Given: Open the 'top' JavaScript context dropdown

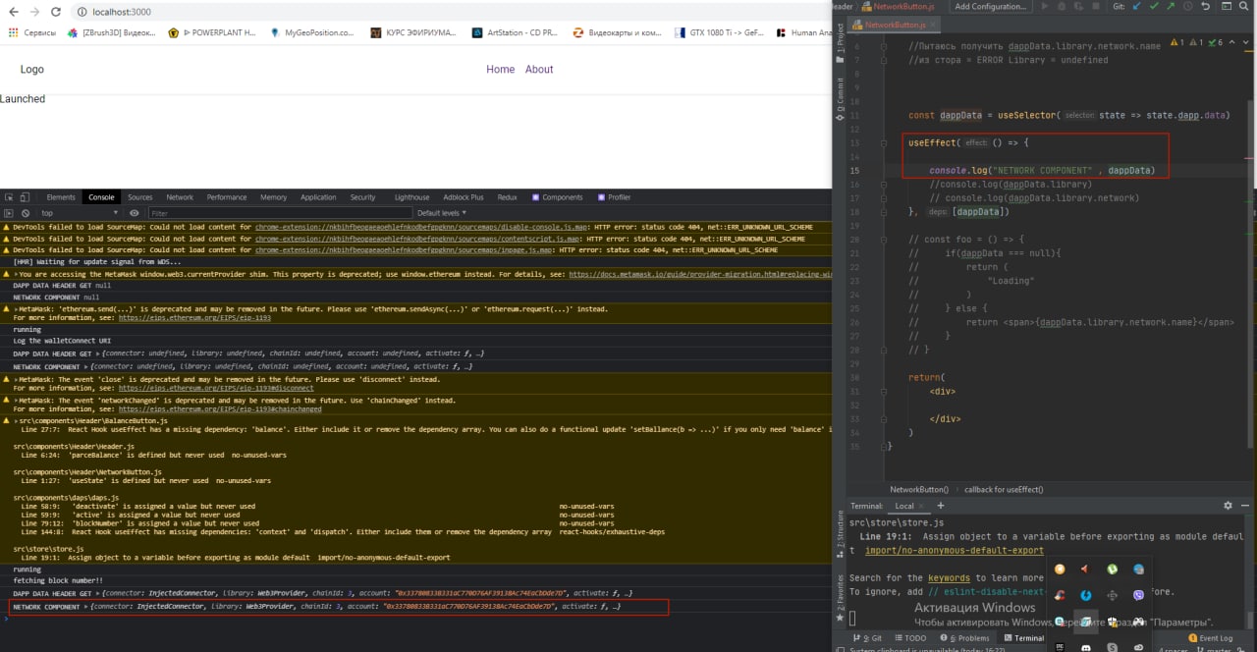Looking at the screenshot, I should 81,213.
